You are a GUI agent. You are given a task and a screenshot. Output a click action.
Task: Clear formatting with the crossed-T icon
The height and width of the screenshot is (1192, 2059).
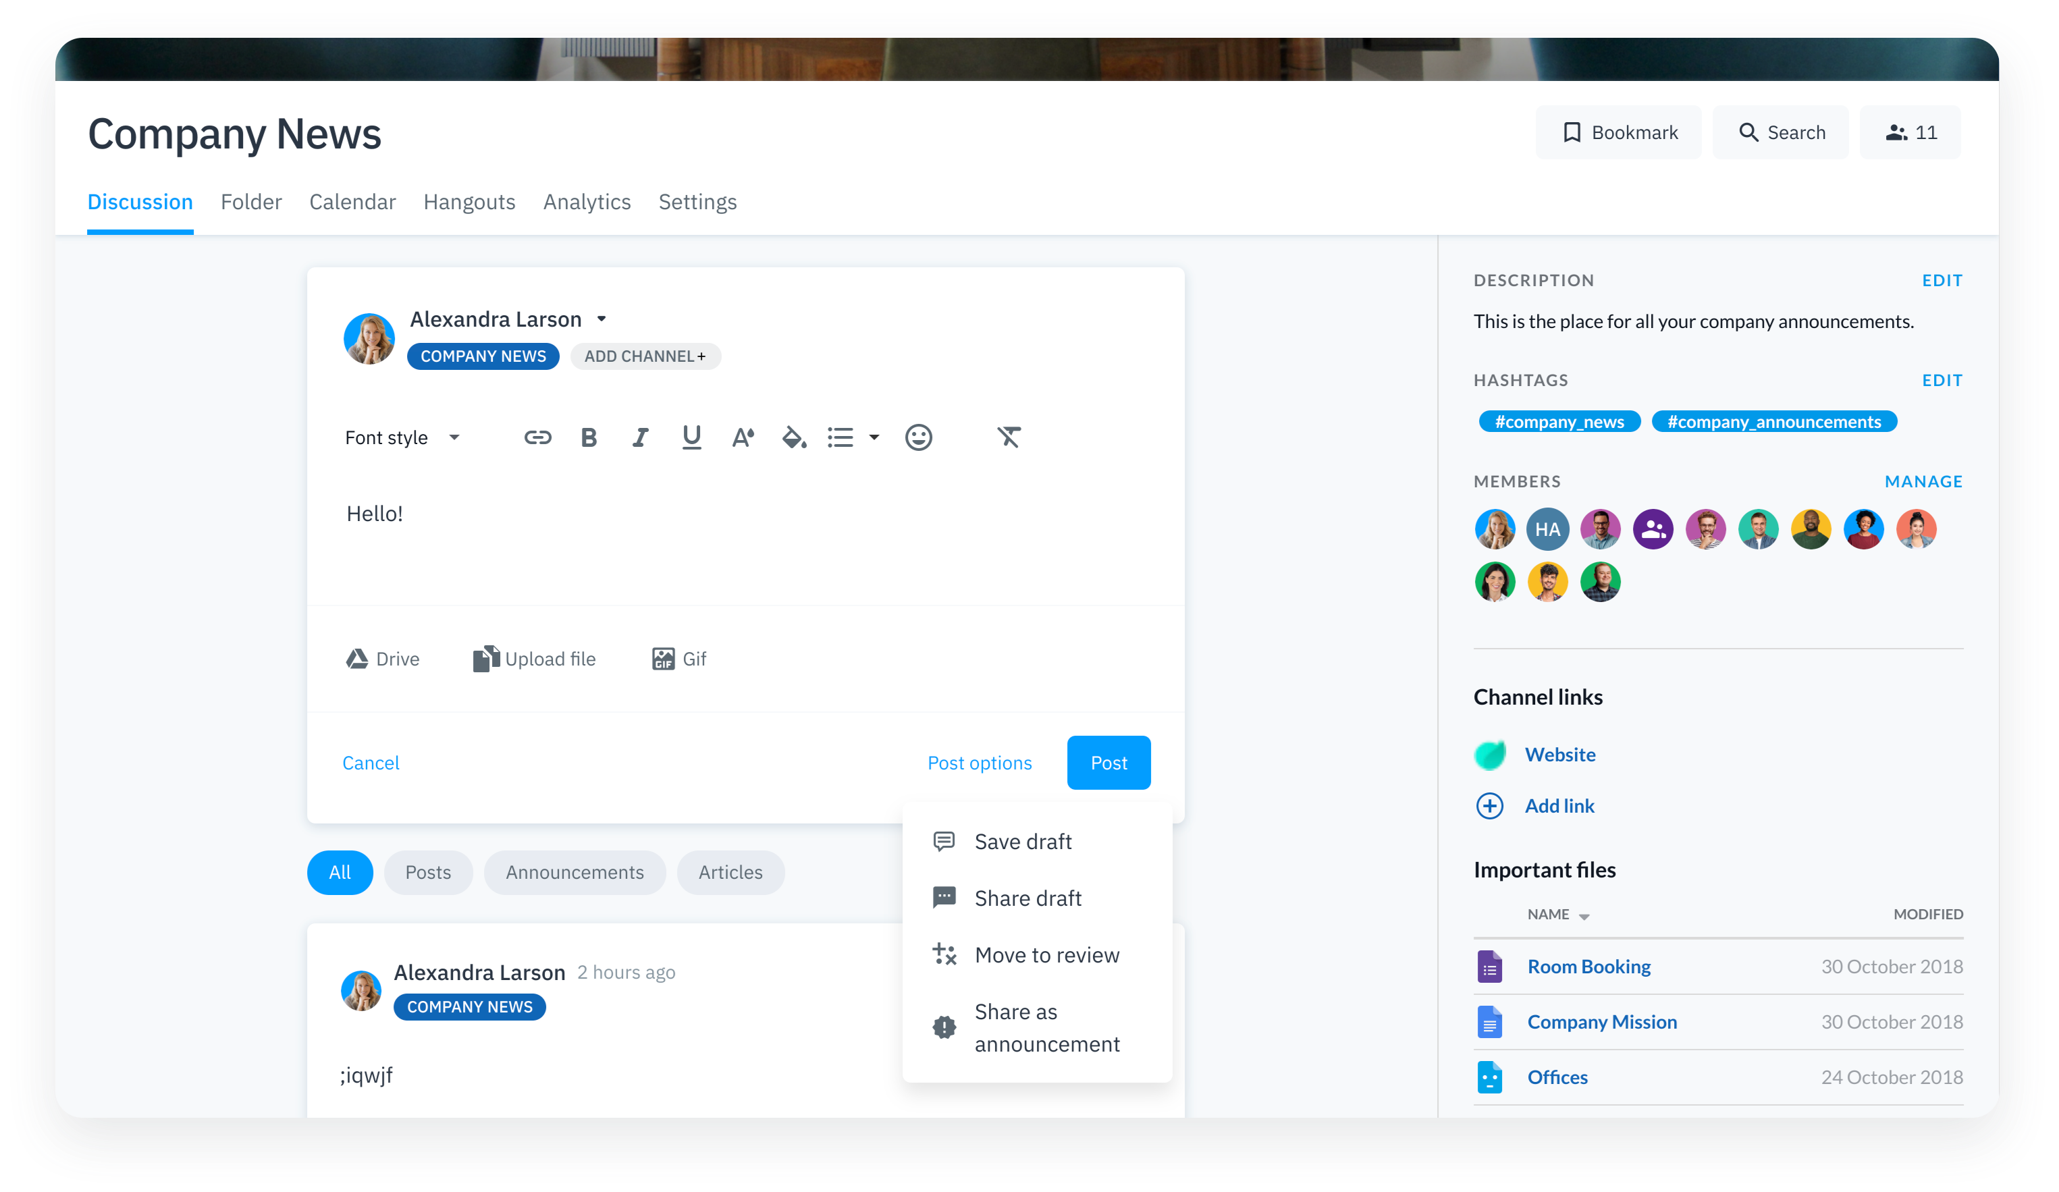tap(1009, 438)
